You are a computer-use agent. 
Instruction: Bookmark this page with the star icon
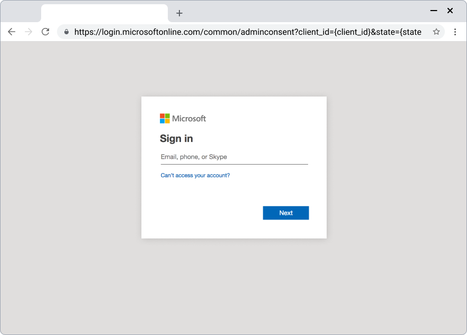(436, 32)
